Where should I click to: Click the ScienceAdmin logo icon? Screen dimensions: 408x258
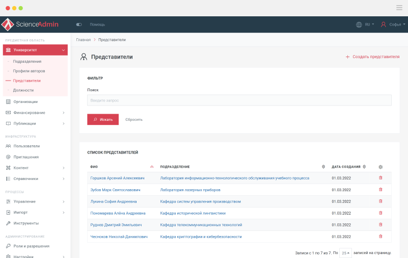tap(8, 24)
